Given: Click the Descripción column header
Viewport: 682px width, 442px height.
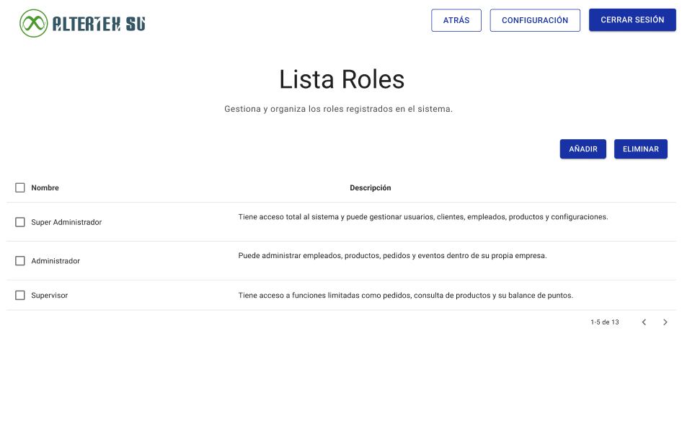Looking at the screenshot, I should click(x=370, y=187).
